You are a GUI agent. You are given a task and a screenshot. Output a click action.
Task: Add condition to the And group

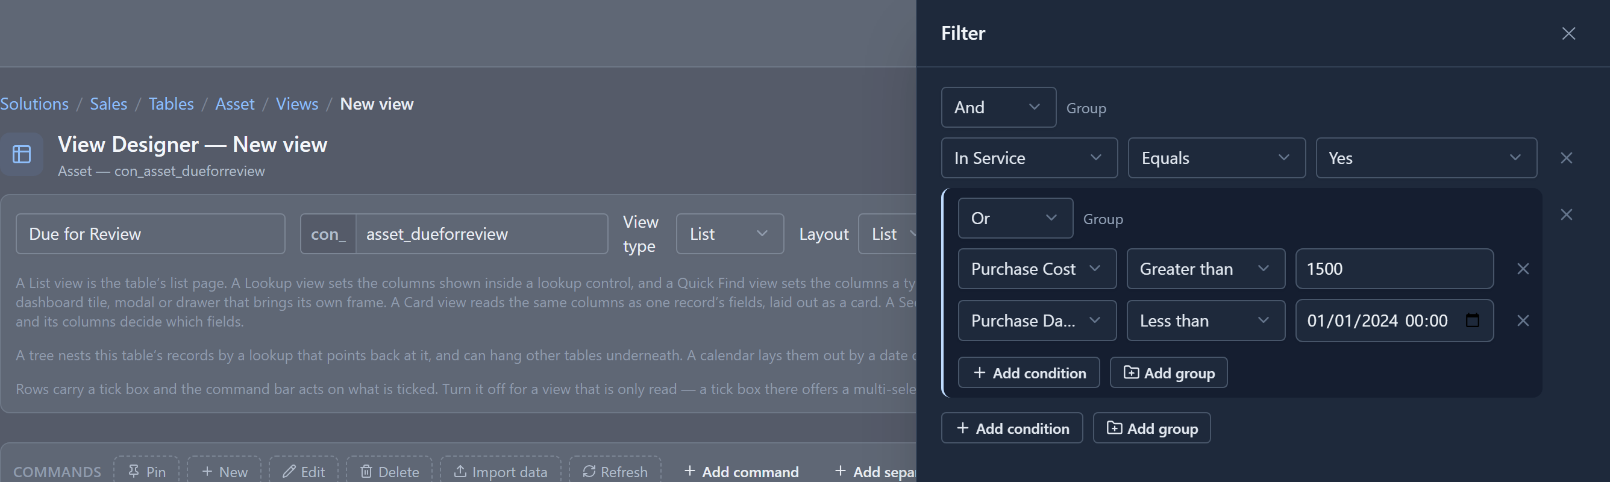coord(1011,428)
